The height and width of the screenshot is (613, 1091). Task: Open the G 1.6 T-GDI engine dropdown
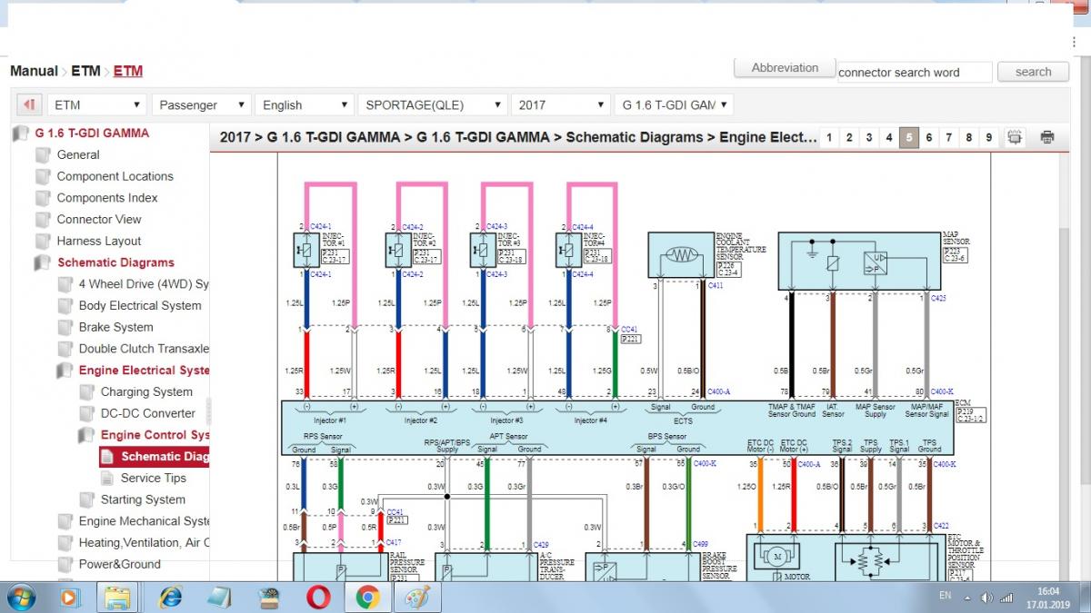pos(674,104)
